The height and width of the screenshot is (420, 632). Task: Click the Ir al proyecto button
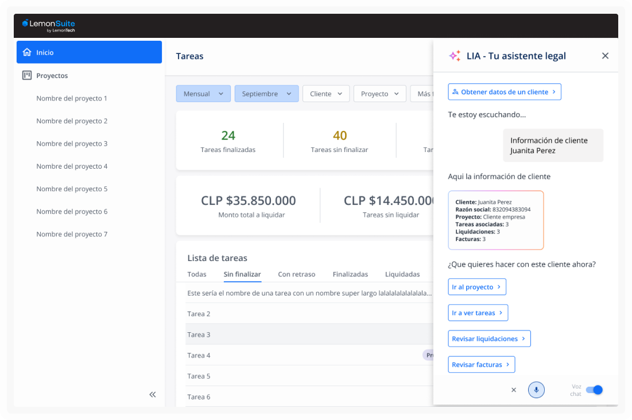[476, 287]
